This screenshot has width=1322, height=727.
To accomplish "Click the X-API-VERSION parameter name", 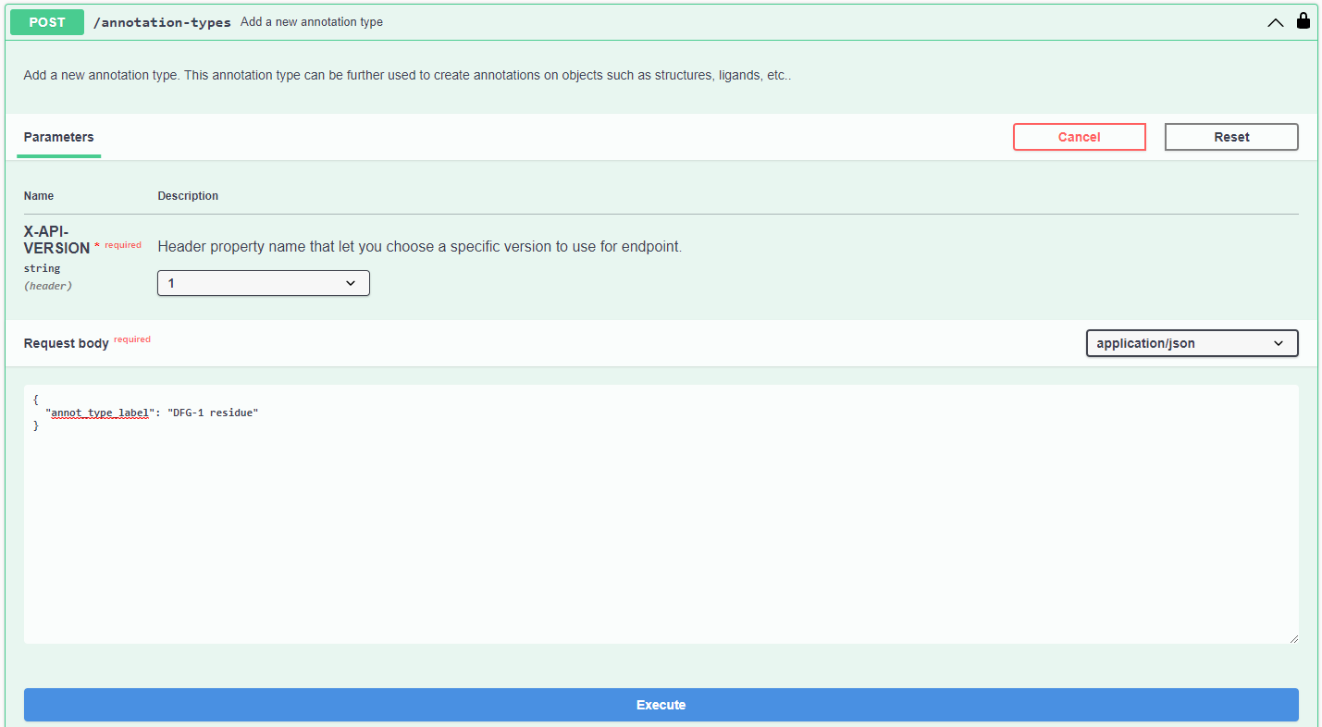I will point(56,240).
